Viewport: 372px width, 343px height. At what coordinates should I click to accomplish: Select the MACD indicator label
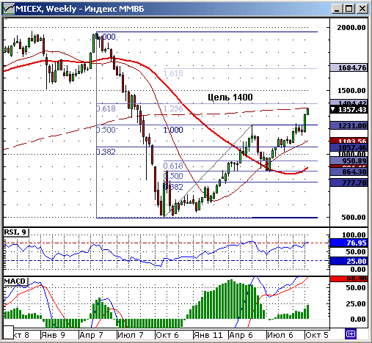(15, 281)
